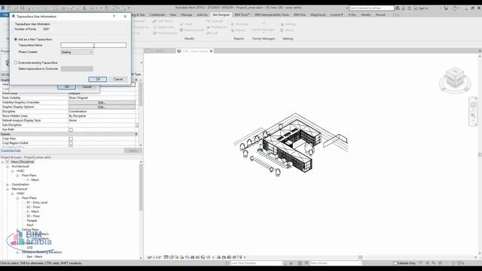Toggle the Crop View checkbox
The height and width of the screenshot is (271, 482).
[x=71, y=139]
